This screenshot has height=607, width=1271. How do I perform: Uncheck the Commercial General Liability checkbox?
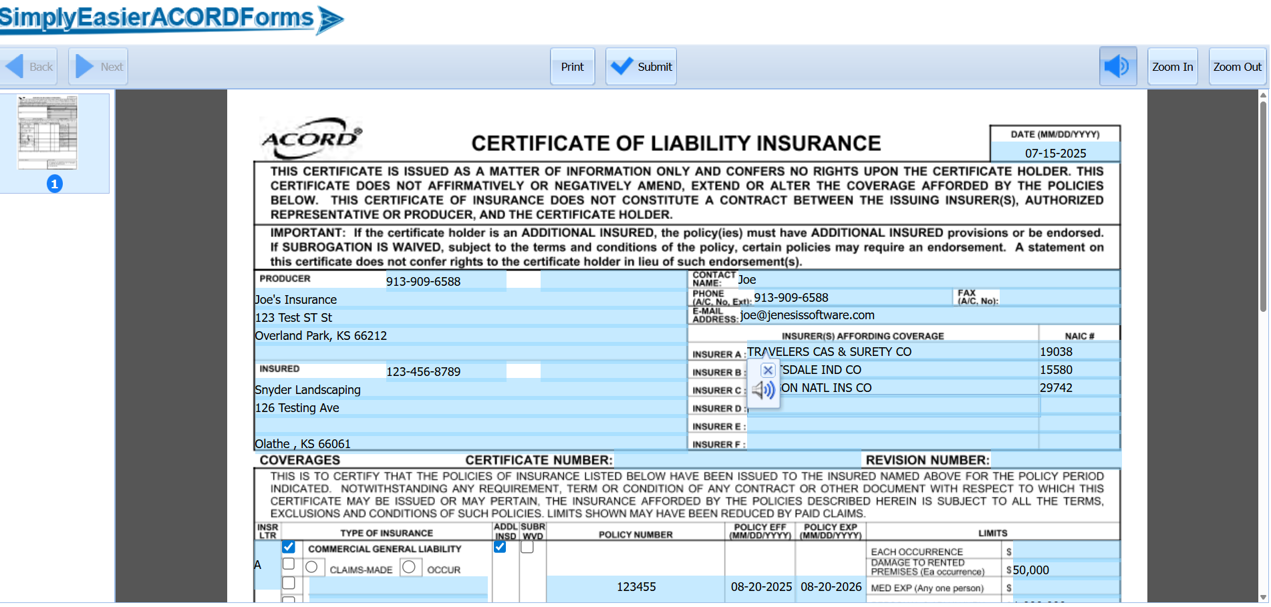(x=289, y=547)
